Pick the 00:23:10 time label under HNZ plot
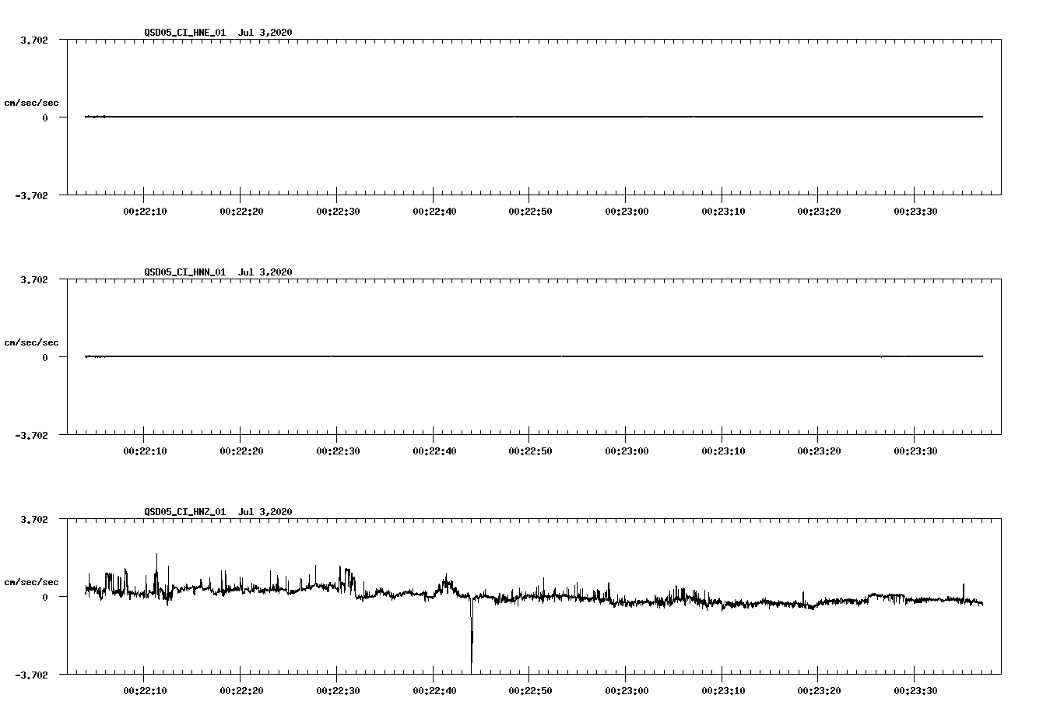Screen dimensions: 1057x719 (x=723, y=691)
